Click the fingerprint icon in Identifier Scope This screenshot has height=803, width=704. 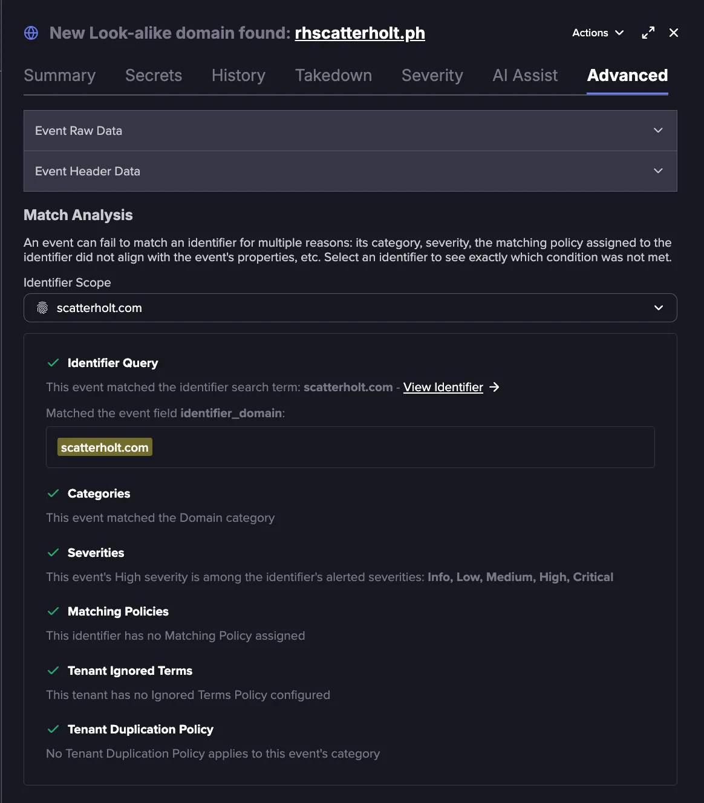(x=42, y=308)
